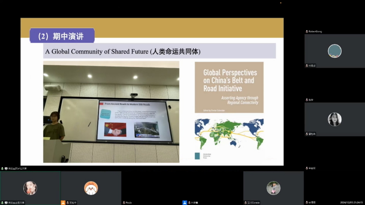The width and height of the screenshot is (365, 205).
Task: Select Connie's video tile avatar
Action: pos(273,188)
